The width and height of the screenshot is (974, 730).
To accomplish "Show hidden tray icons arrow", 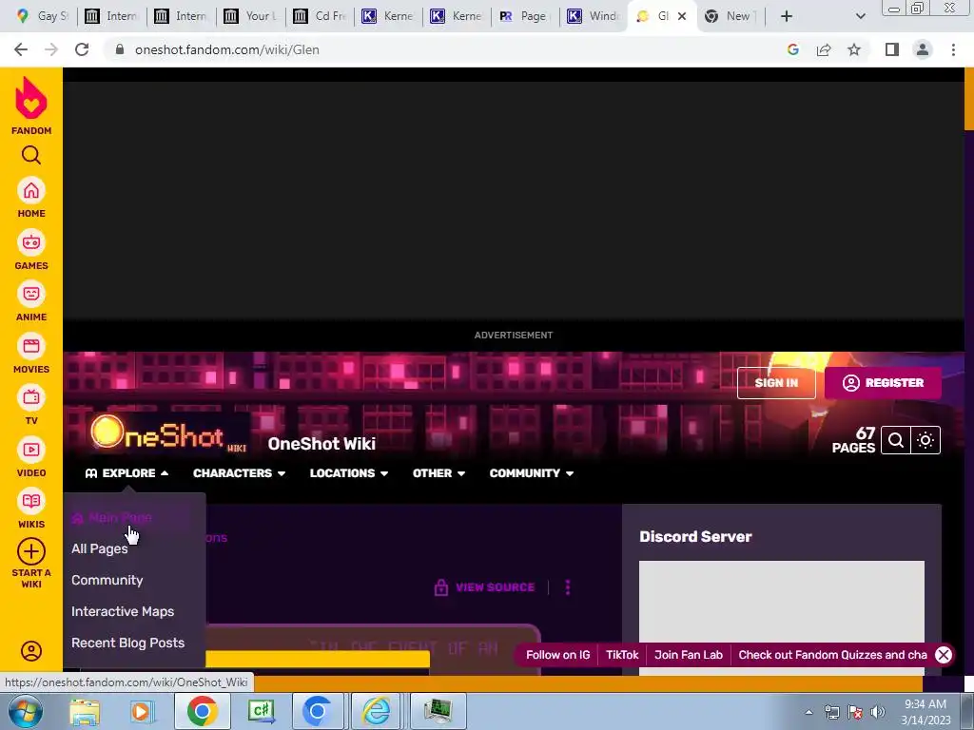I will point(808,712).
